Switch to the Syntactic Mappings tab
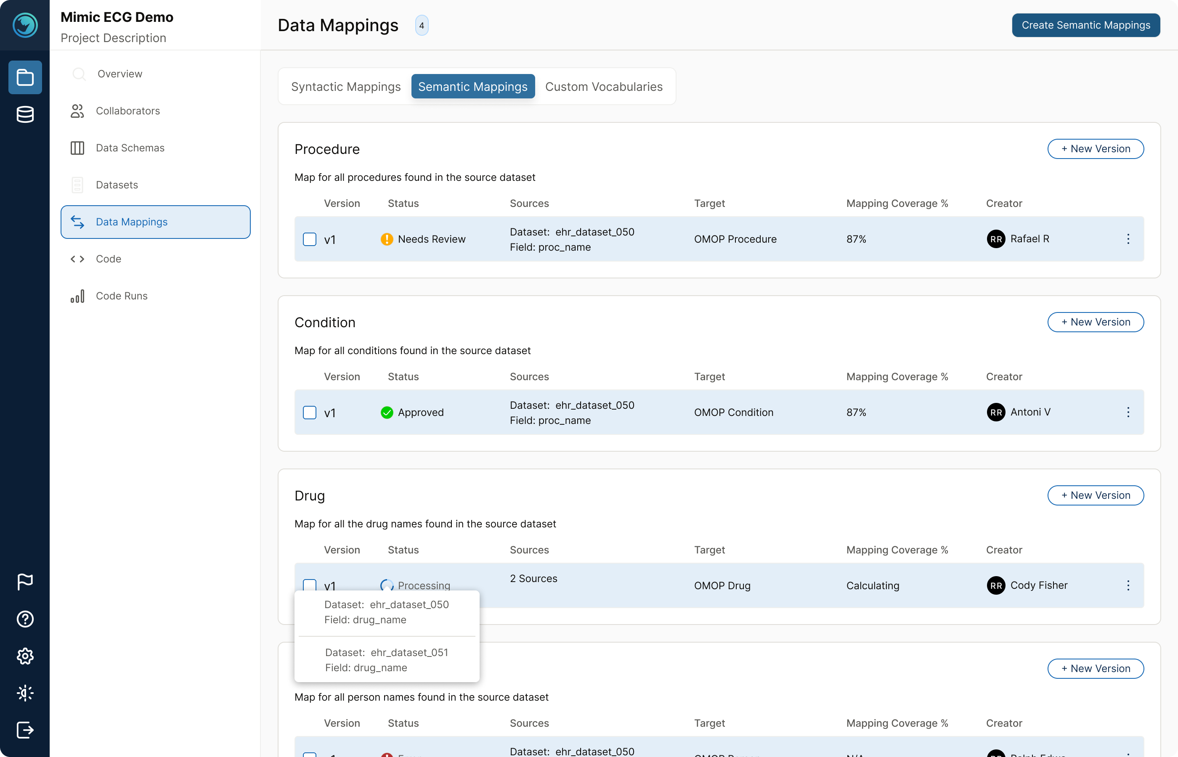 coord(346,87)
